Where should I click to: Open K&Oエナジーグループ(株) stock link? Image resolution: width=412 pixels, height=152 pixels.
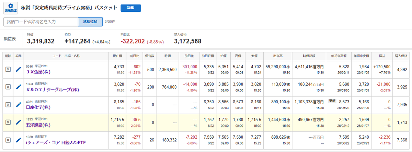click(53, 90)
